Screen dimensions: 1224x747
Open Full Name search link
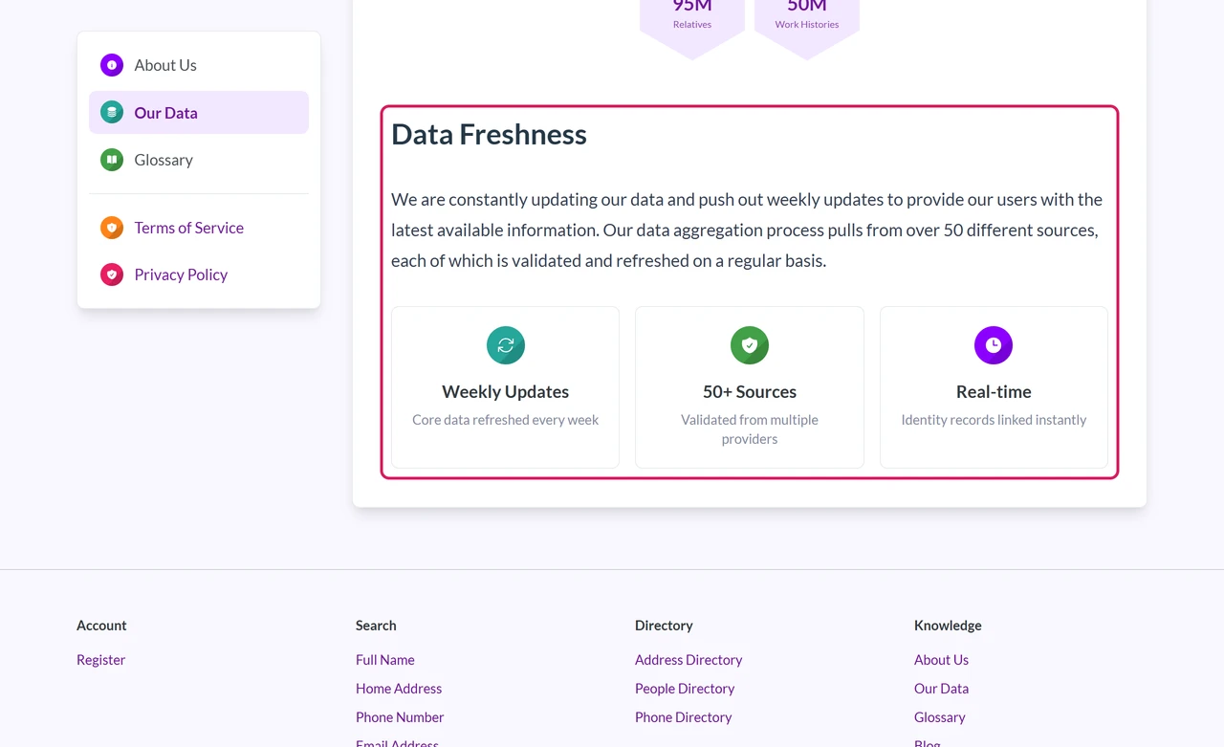(x=385, y=660)
